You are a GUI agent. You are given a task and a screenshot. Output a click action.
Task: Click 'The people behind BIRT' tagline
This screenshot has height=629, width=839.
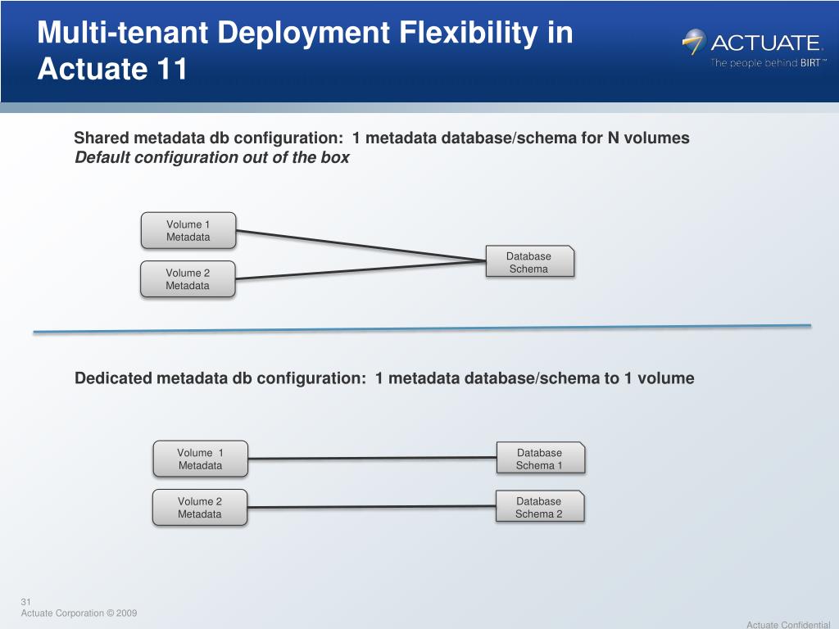[x=769, y=62]
